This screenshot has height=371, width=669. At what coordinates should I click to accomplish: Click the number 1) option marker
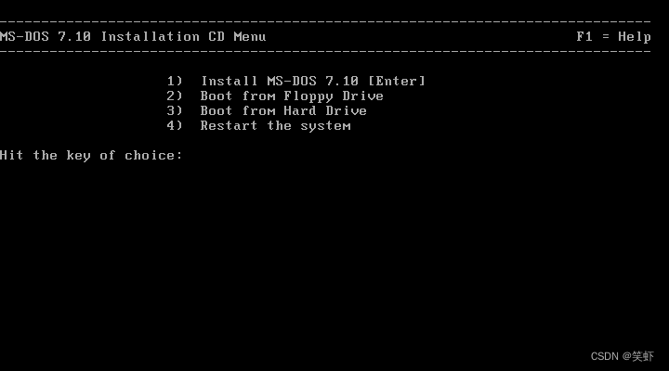175,81
